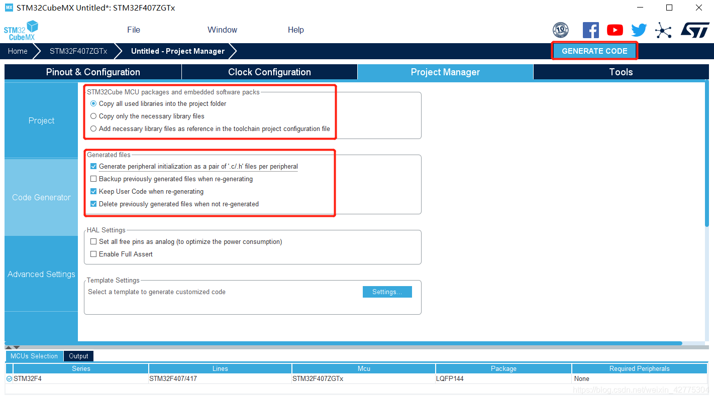The image size is (714, 399).
Task: Select the STM32F407/417 lines cell
Action: [220, 379]
